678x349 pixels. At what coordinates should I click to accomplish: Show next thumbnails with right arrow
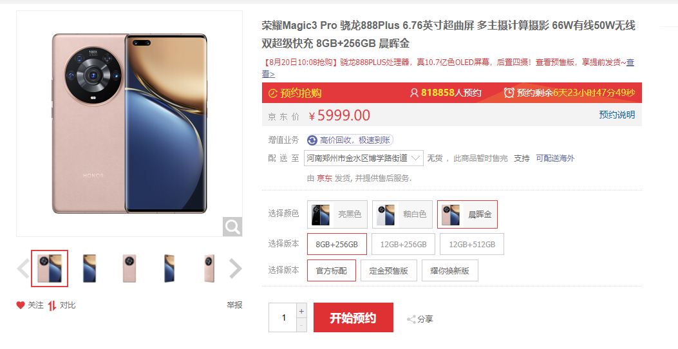coord(235,269)
